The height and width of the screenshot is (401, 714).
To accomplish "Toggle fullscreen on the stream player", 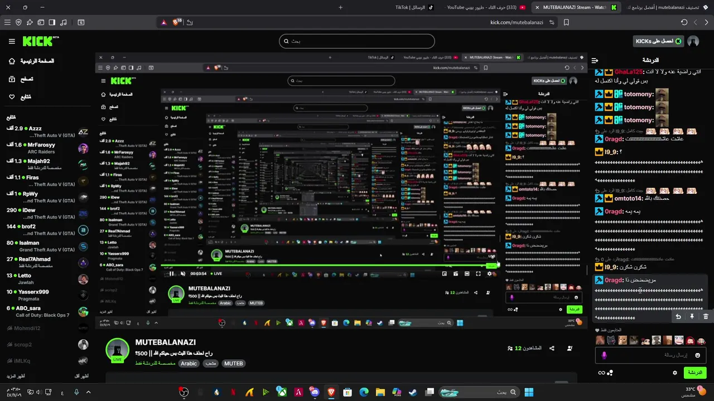I will tap(478, 273).
